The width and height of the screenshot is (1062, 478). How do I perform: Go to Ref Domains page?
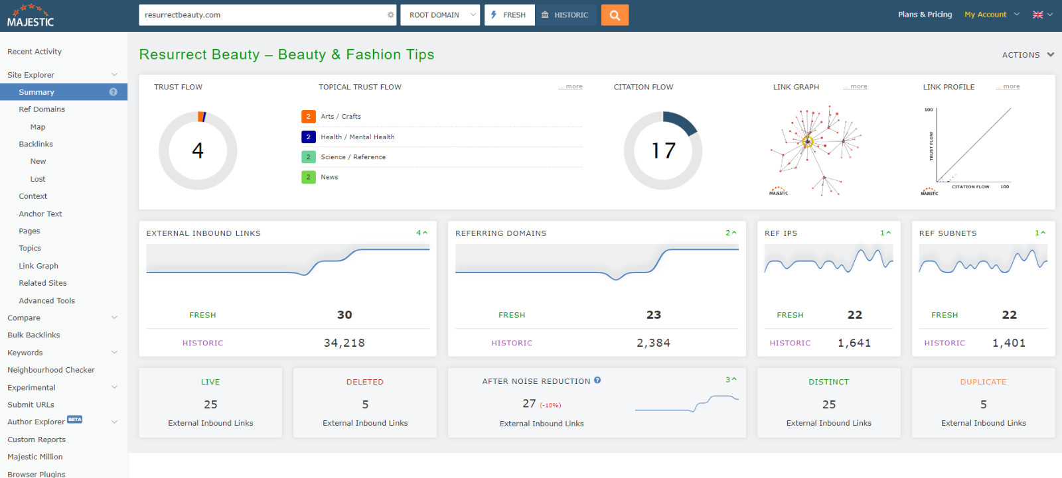click(x=42, y=109)
